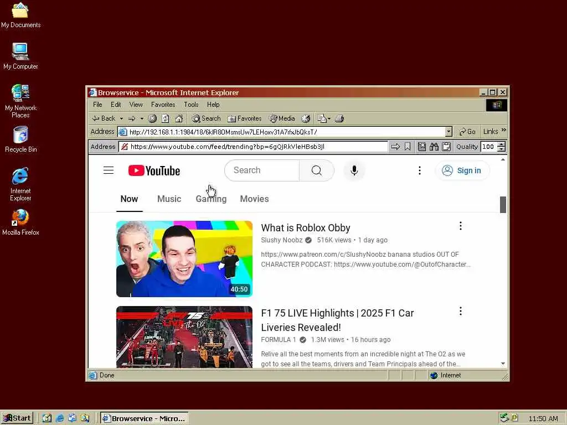
Task: Click Internet Explorer quick launch icon
Action: pyautogui.click(x=60, y=418)
